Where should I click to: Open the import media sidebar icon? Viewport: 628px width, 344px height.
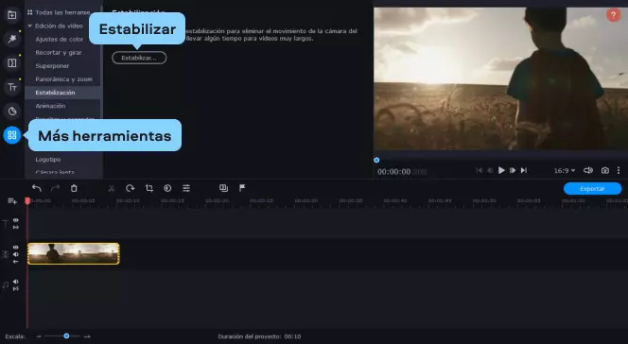pyautogui.click(x=12, y=15)
